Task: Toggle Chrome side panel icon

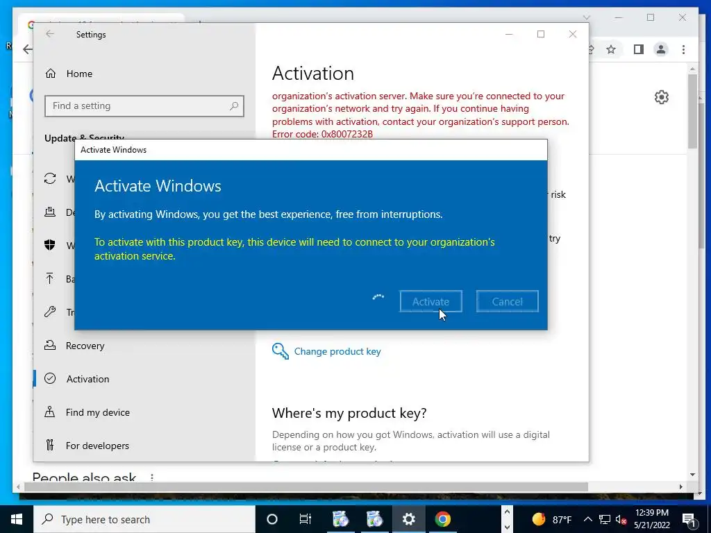Action: [x=639, y=49]
